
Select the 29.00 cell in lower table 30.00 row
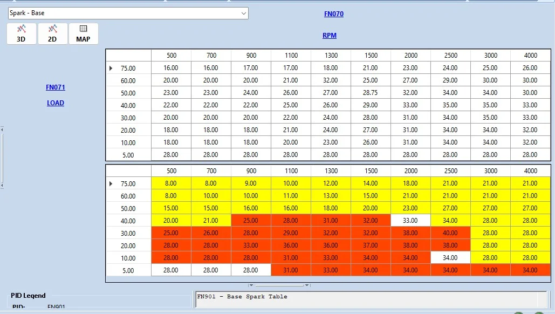pos(291,233)
